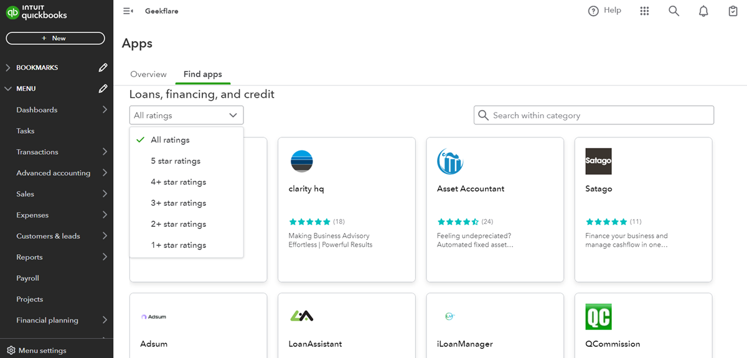Expand Financial planning submenu arrow
747x358 pixels.
pos(105,320)
